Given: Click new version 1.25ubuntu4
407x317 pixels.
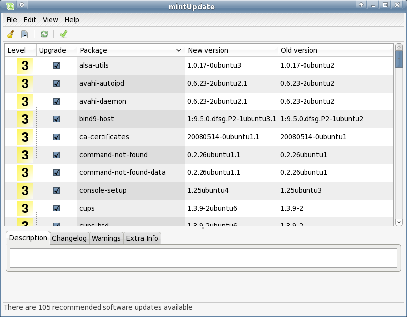Looking at the screenshot, I should coord(207,191).
